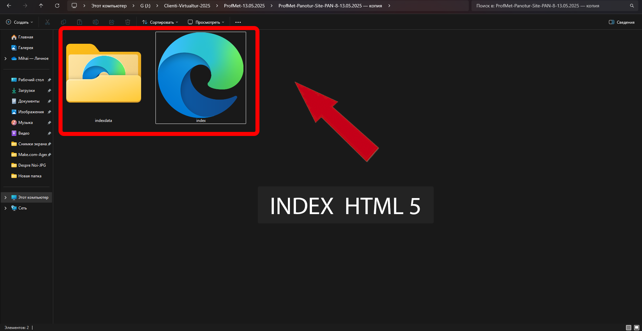This screenshot has height=331, width=642.
Task: Refresh the current folder view
Action: (x=57, y=6)
